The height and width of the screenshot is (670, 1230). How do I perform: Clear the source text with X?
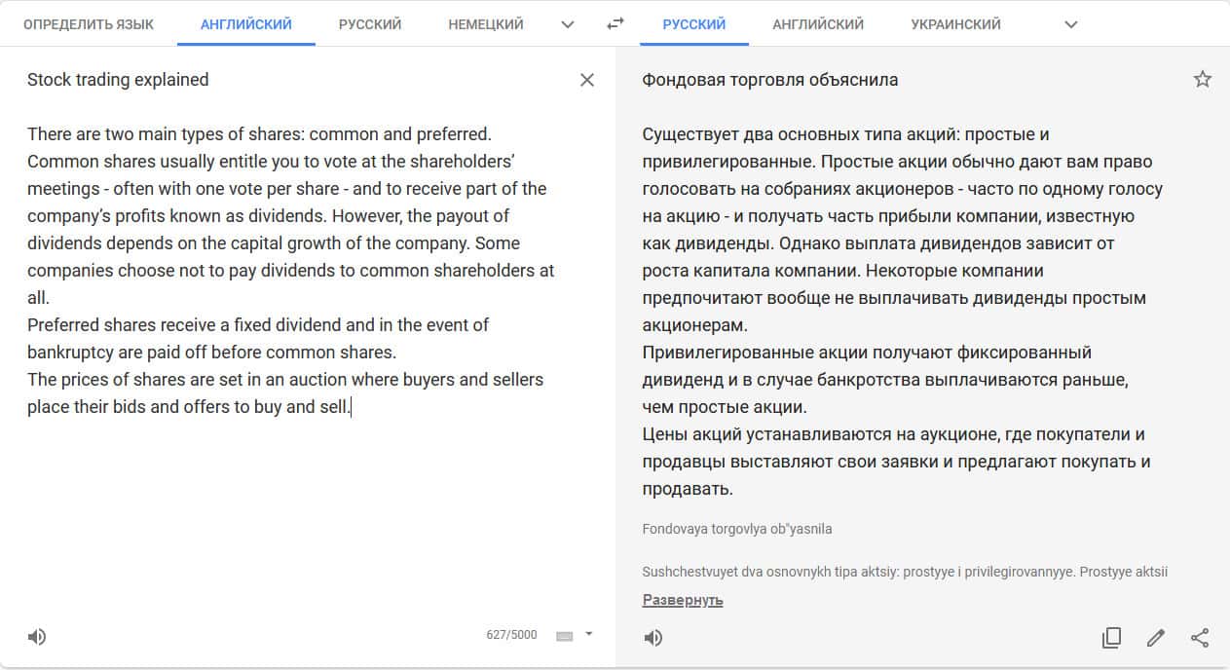[x=587, y=80]
